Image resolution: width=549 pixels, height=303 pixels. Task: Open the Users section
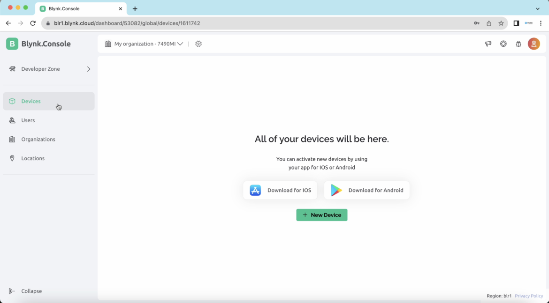click(x=28, y=120)
